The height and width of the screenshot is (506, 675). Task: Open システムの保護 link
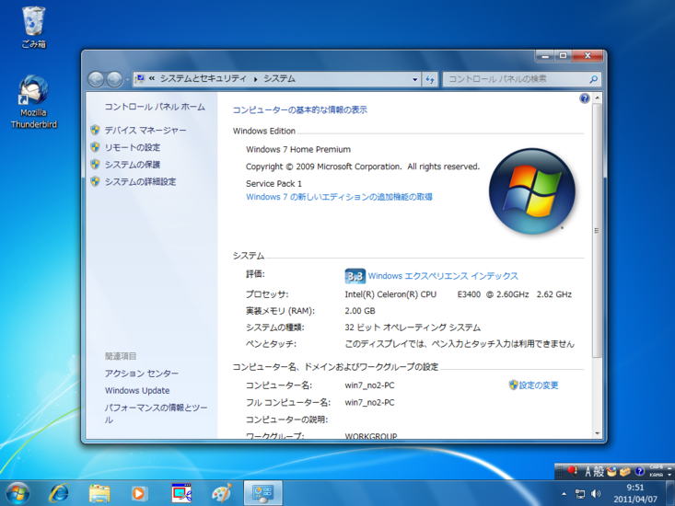coord(133,165)
